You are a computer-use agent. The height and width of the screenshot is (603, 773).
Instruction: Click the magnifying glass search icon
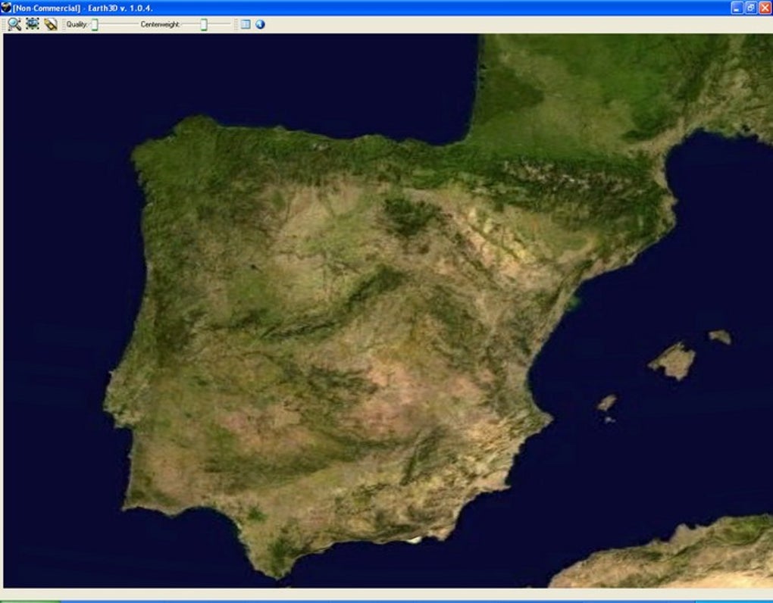point(14,24)
